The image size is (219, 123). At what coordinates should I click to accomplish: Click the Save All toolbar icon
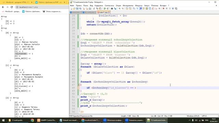[x=80, y=9]
